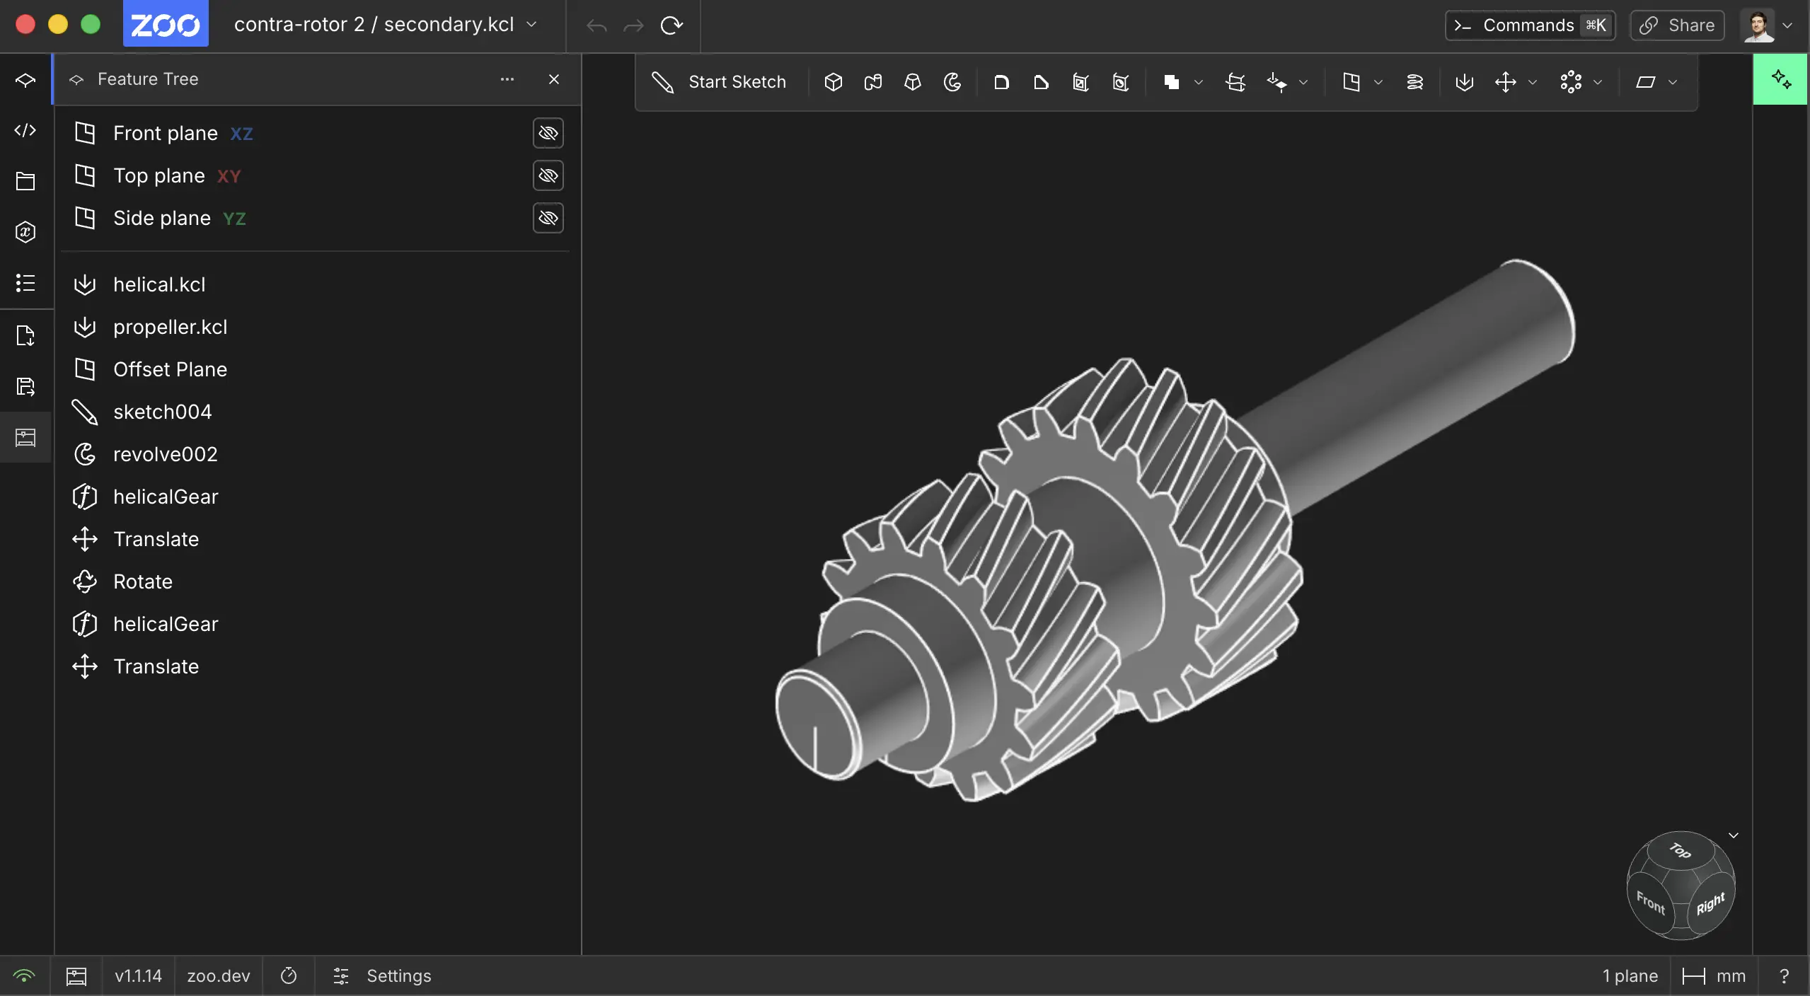Click the Share button

[1676, 25]
